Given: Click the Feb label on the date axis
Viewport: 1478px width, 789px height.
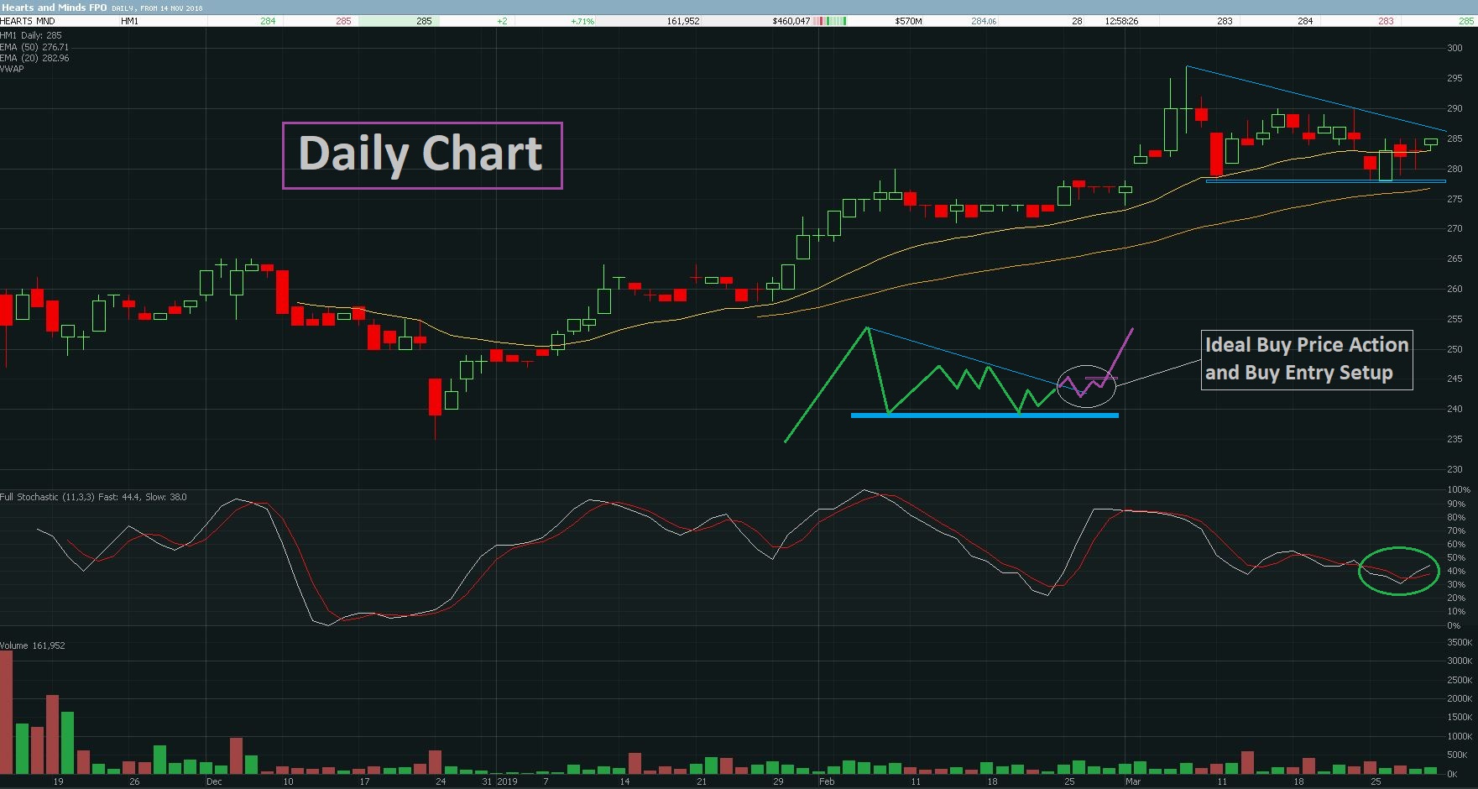Looking at the screenshot, I should click(827, 781).
